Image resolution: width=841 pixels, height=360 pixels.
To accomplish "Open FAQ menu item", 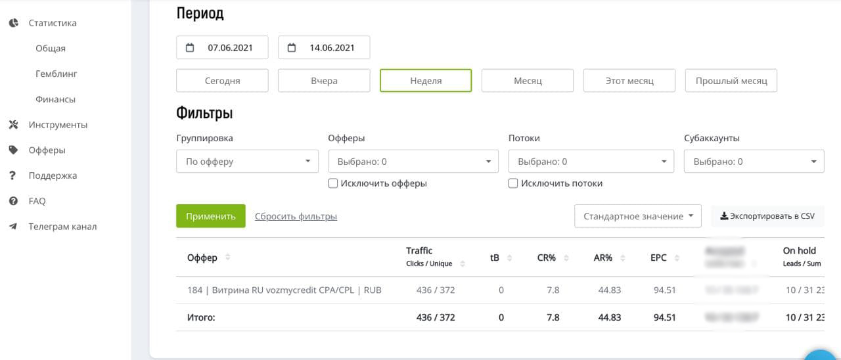I will pos(37,201).
